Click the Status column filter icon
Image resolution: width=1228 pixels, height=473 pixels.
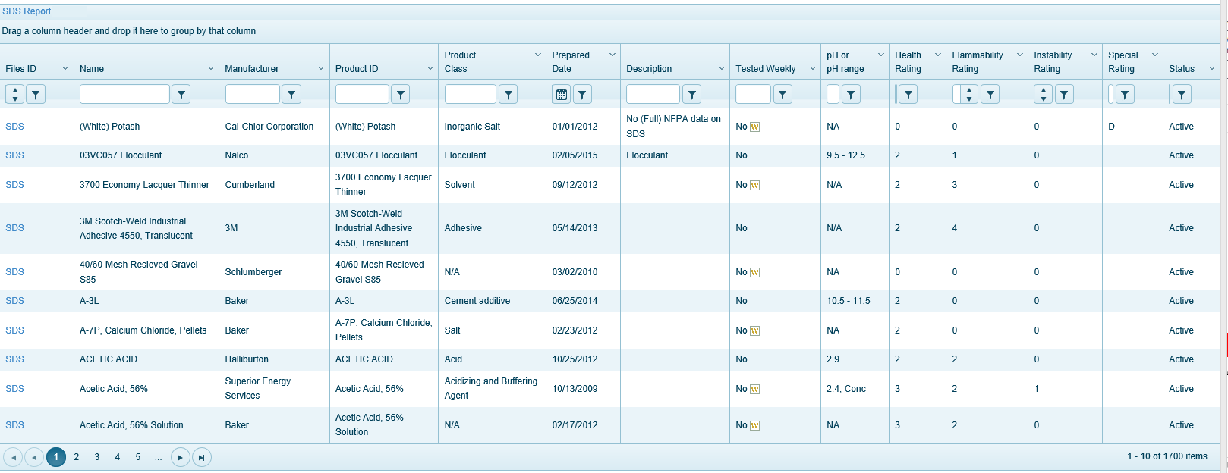pos(1182,94)
